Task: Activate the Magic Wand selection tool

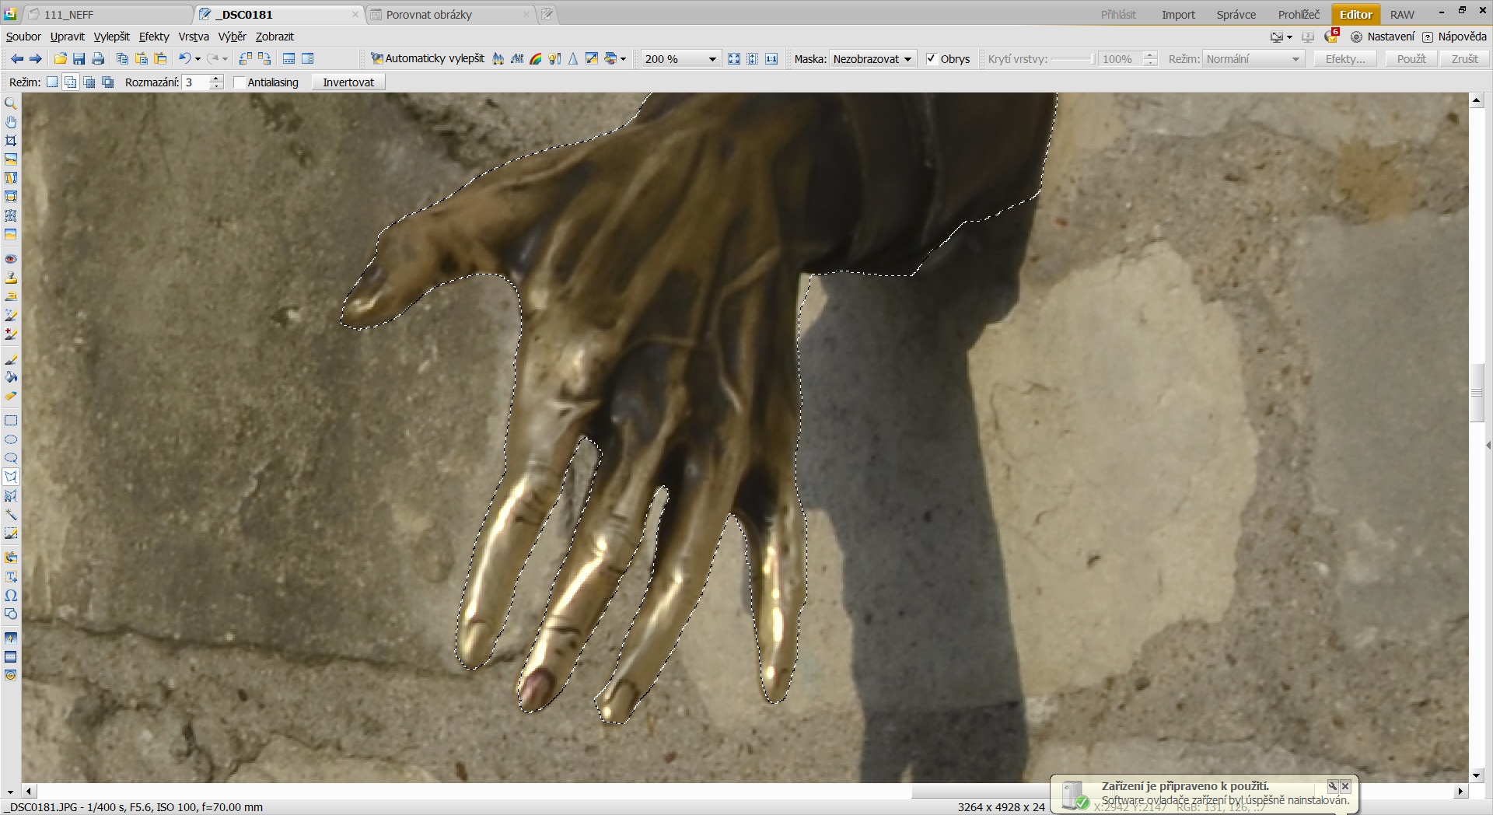Action: tap(11, 515)
